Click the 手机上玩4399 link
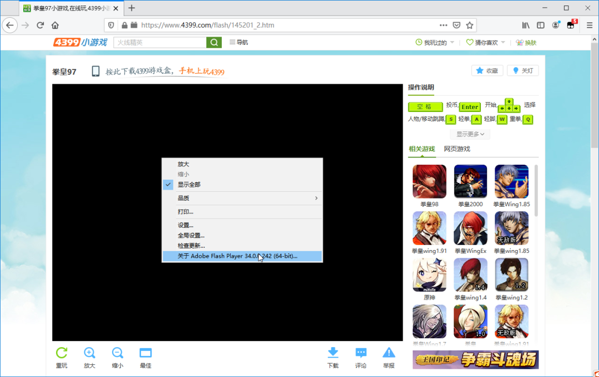Screen dimensions: 599x377 202,71
